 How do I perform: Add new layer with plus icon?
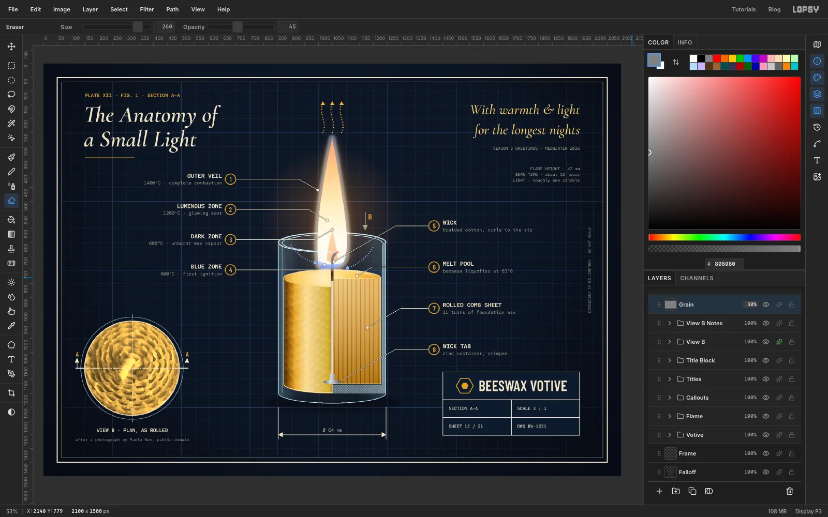point(659,491)
